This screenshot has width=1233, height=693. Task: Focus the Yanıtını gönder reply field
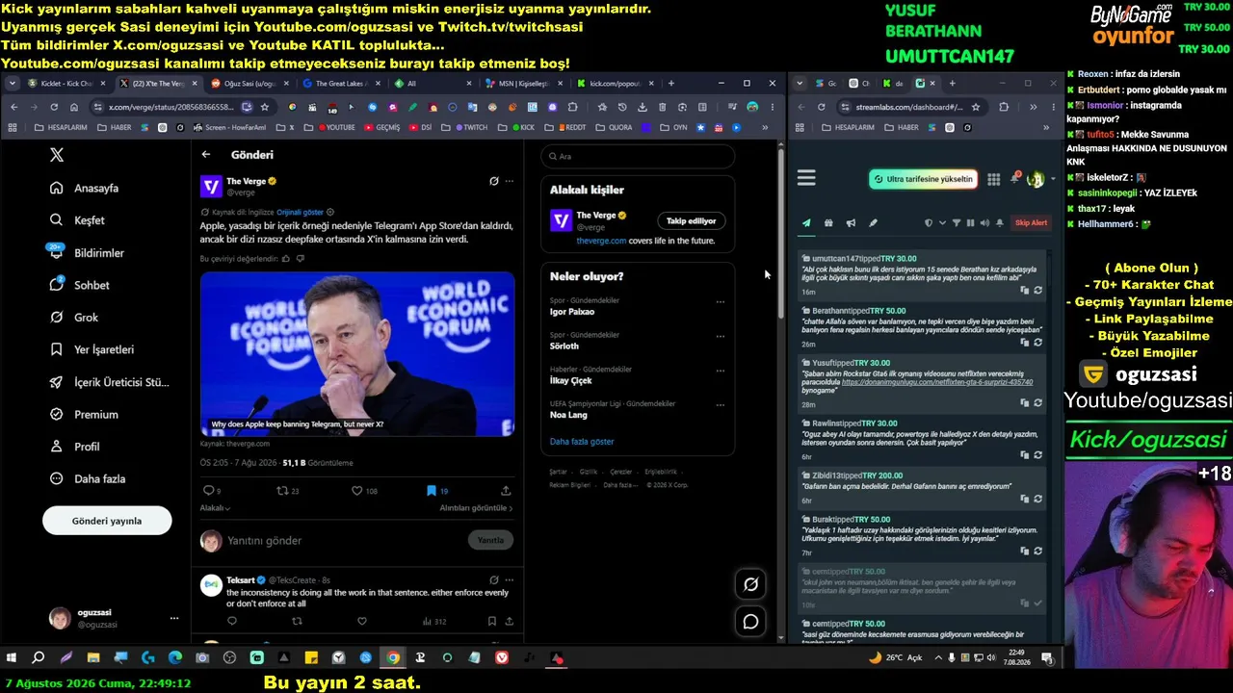[342, 541]
